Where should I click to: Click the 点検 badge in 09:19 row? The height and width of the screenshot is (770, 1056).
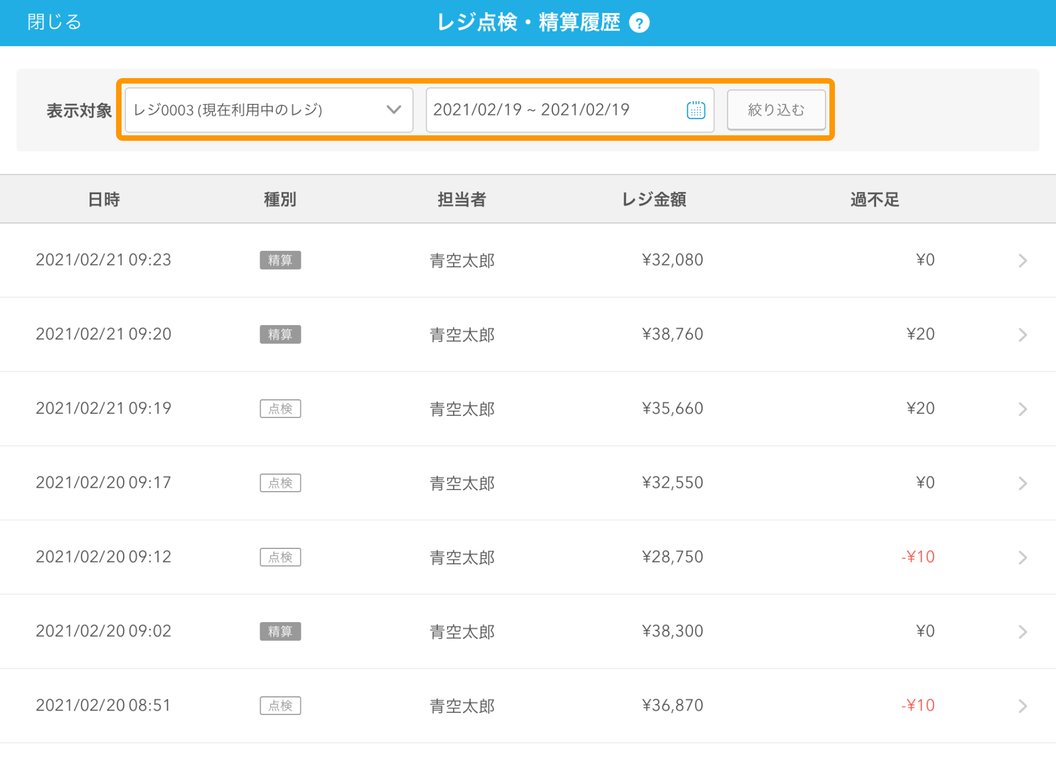[280, 409]
